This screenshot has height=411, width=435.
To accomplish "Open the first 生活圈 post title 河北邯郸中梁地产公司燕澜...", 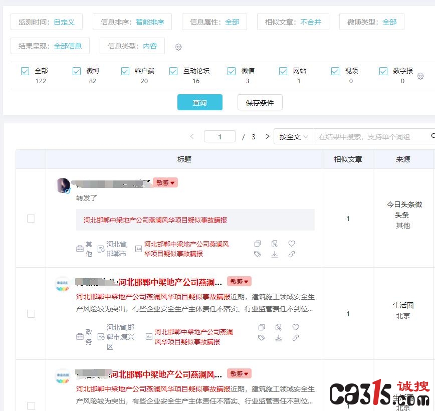I will pos(170,282).
